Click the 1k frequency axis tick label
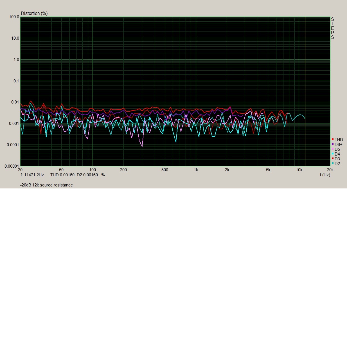The image size is (347, 360). pos(196,170)
